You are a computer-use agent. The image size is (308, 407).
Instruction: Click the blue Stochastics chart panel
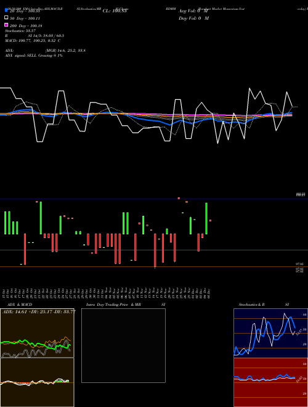(270, 333)
